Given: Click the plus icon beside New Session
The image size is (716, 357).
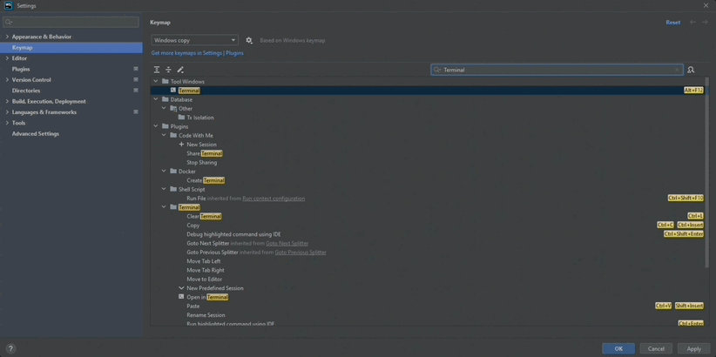Looking at the screenshot, I should (x=181, y=145).
